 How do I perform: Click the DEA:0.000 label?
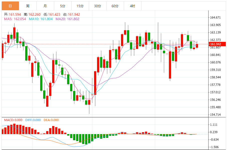(51, 120)
